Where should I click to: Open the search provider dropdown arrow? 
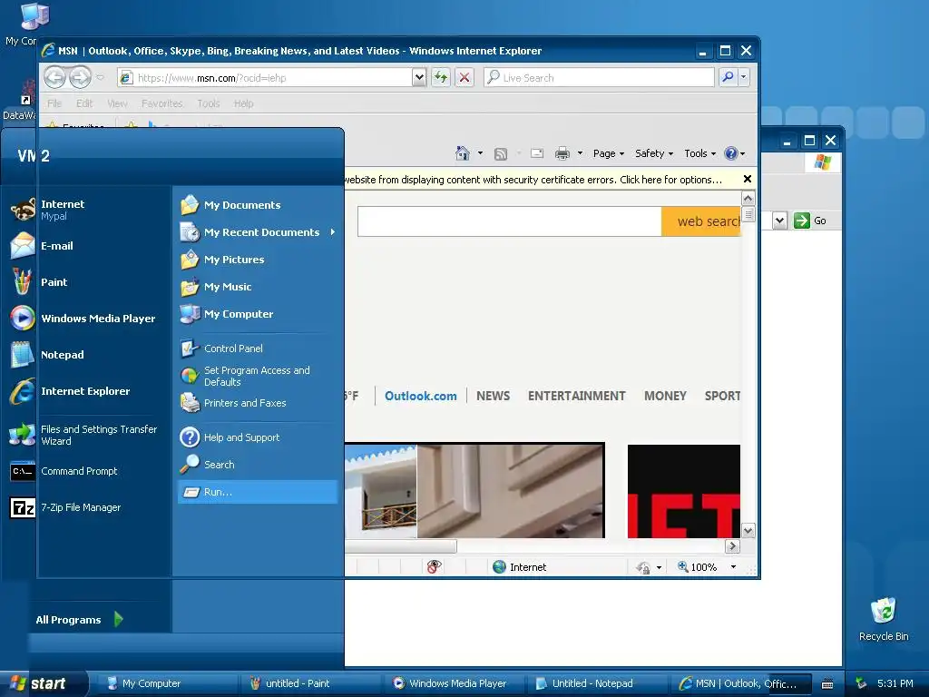(744, 77)
